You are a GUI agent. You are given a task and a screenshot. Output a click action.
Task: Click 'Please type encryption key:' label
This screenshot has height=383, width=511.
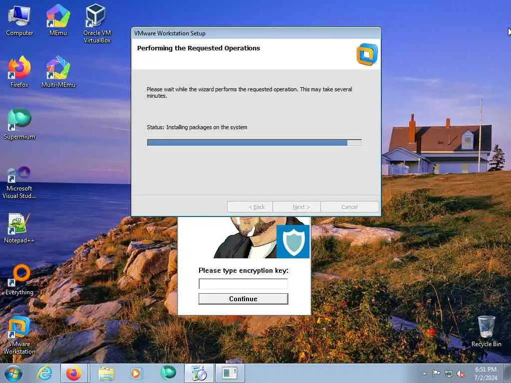pos(244,271)
